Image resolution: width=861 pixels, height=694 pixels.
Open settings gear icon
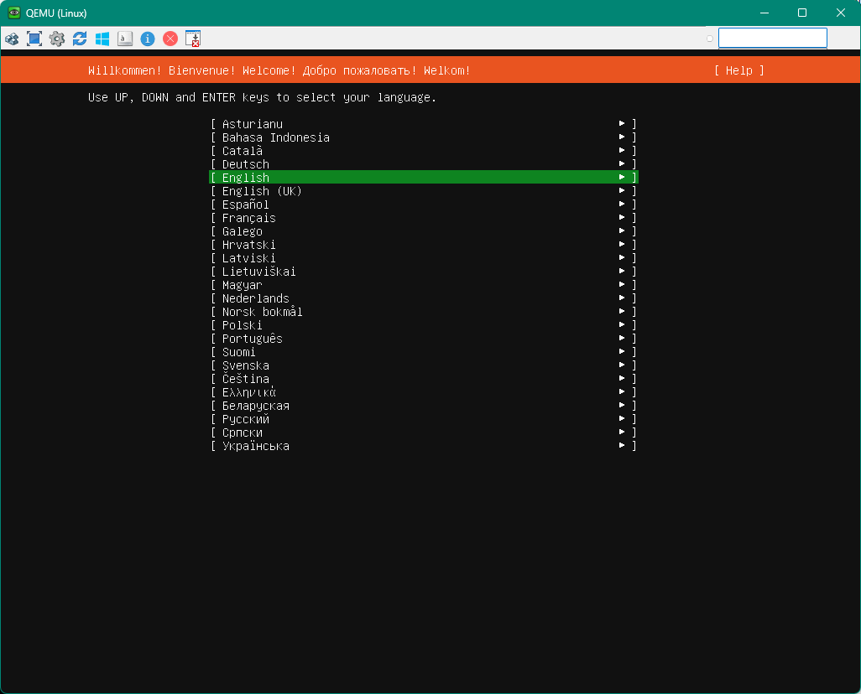[x=57, y=39]
